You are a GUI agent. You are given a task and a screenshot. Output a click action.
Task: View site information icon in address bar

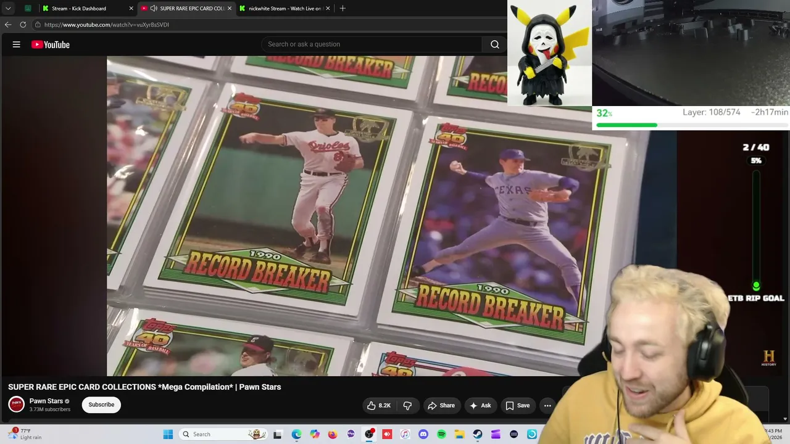38,25
